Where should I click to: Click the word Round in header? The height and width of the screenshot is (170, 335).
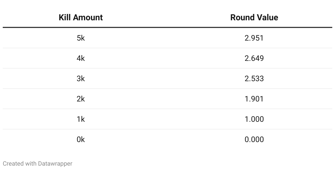pyautogui.click(x=242, y=18)
